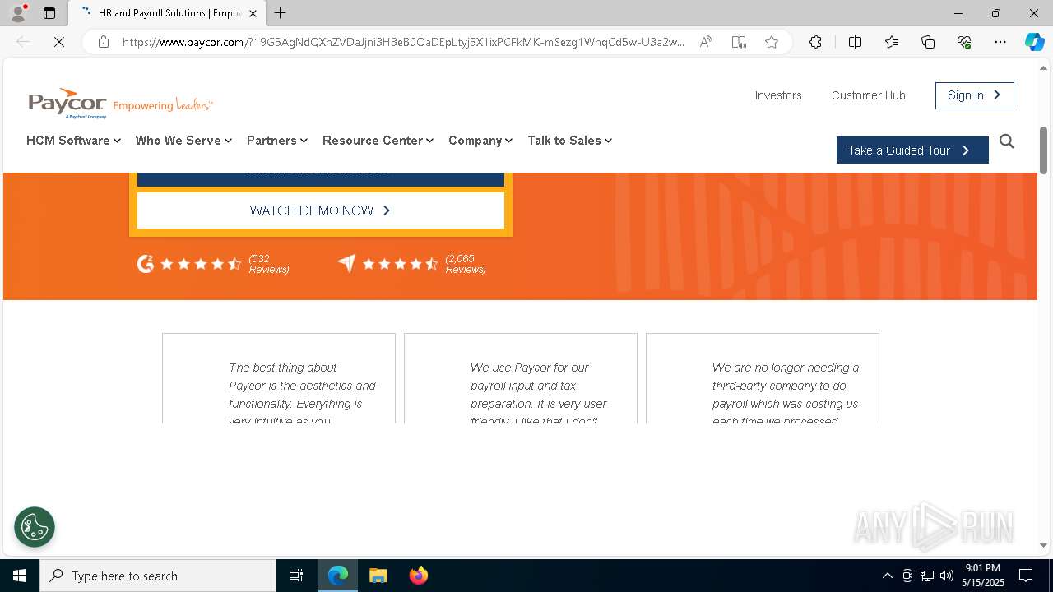Image resolution: width=1053 pixels, height=592 pixels.
Task: Stop page loading in browser toolbar
Action: point(59,42)
